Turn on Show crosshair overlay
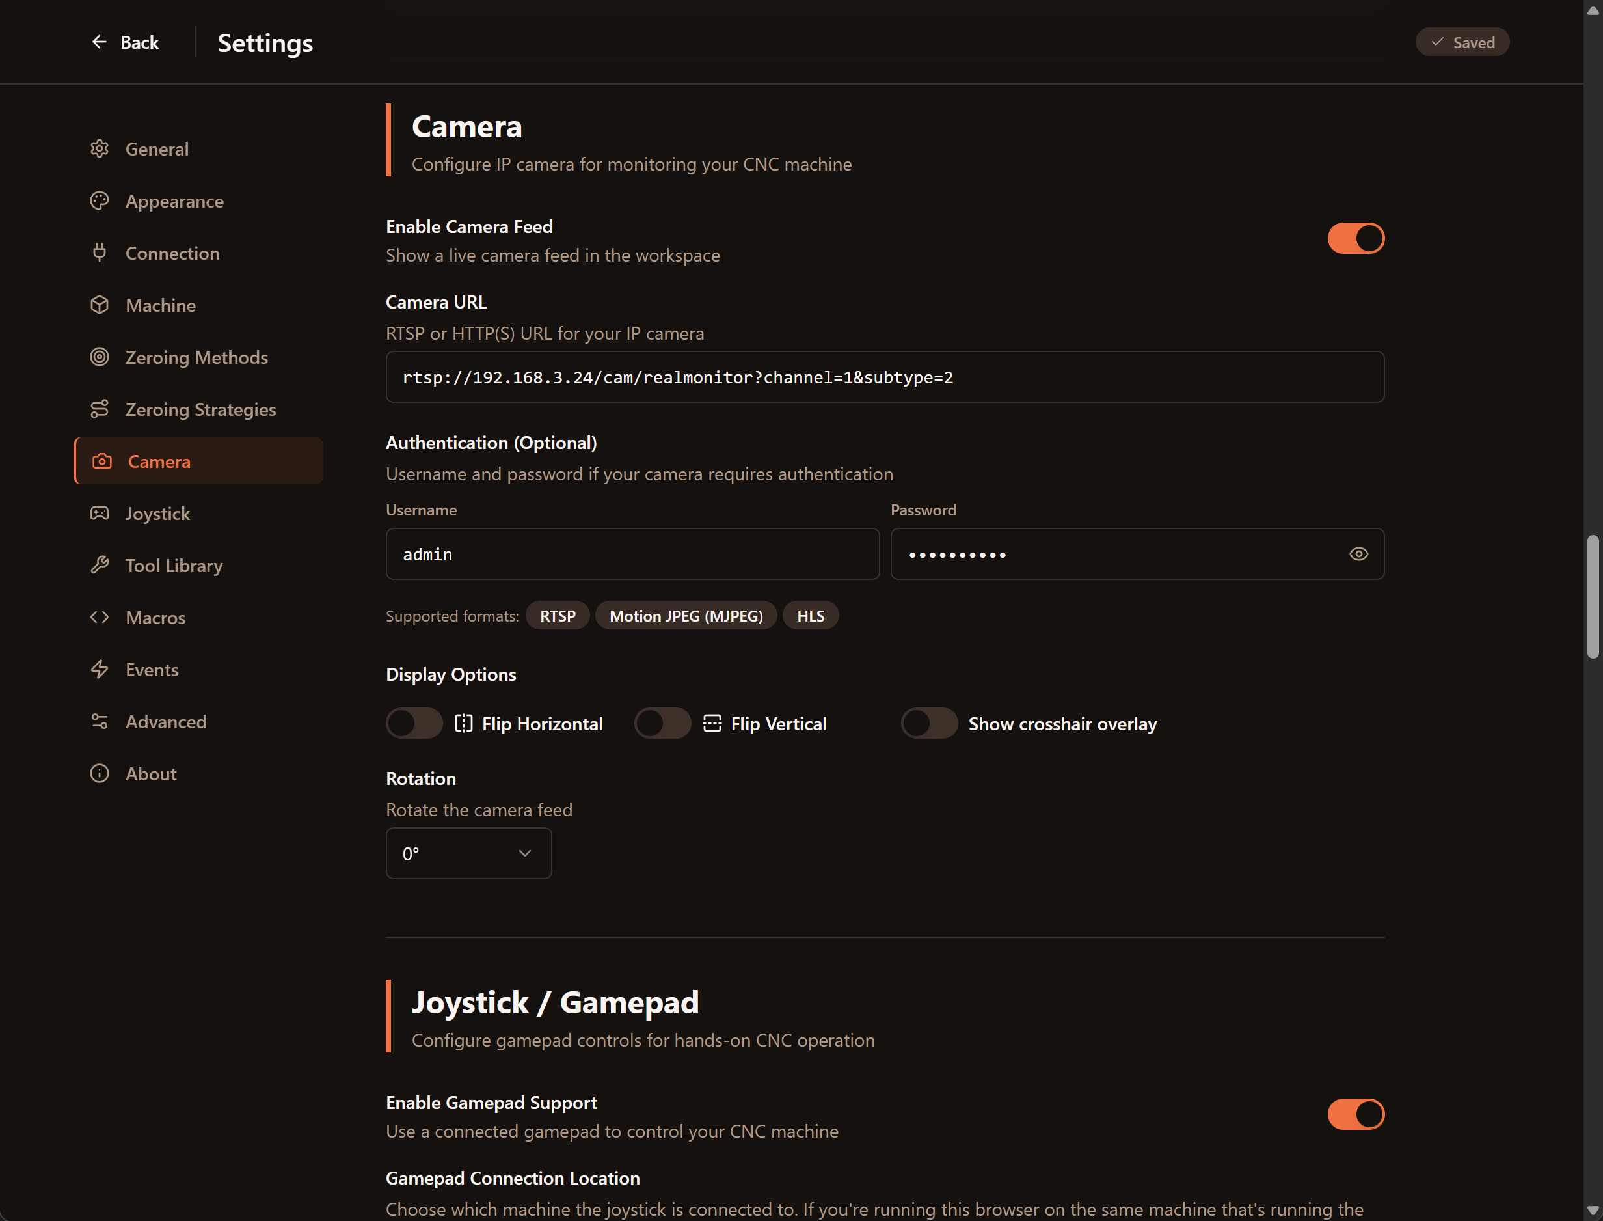1603x1221 pixels. pos(929,722)
